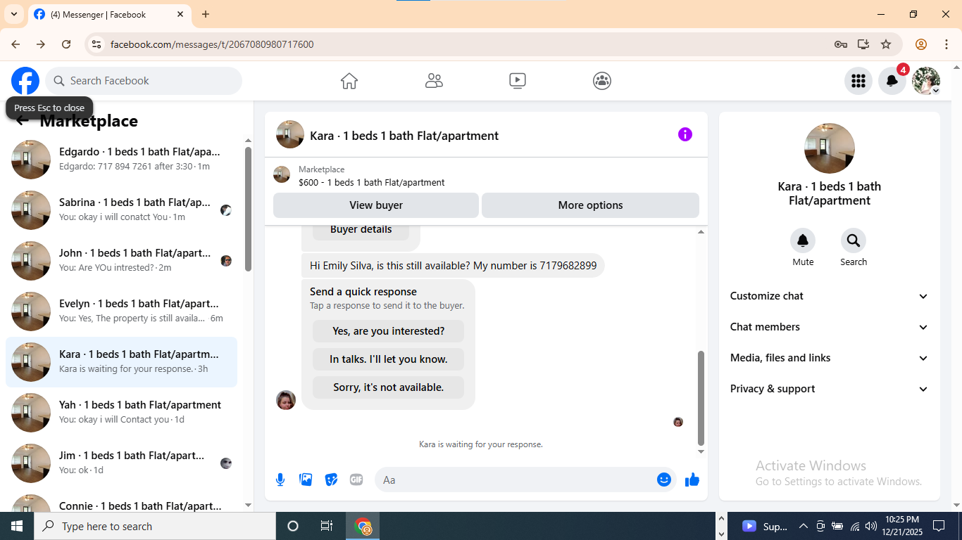
Task: Click the large listing photo in info panel
Action: click(x=830, y=148)
